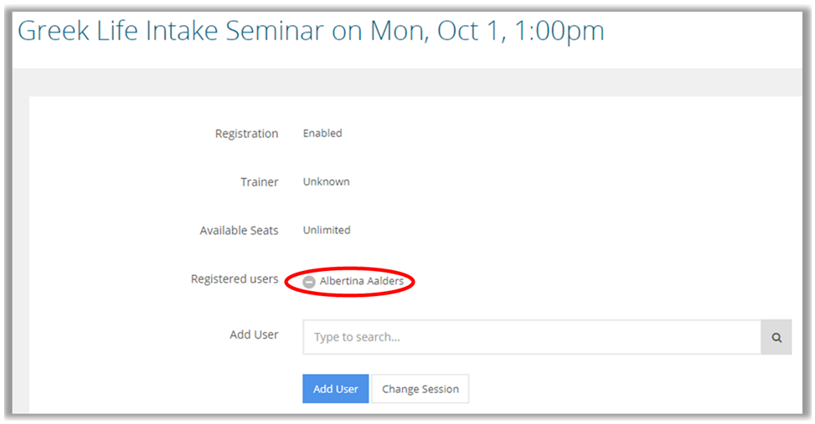
Task: Click the Available Seats label
Action: coord(239,231)
